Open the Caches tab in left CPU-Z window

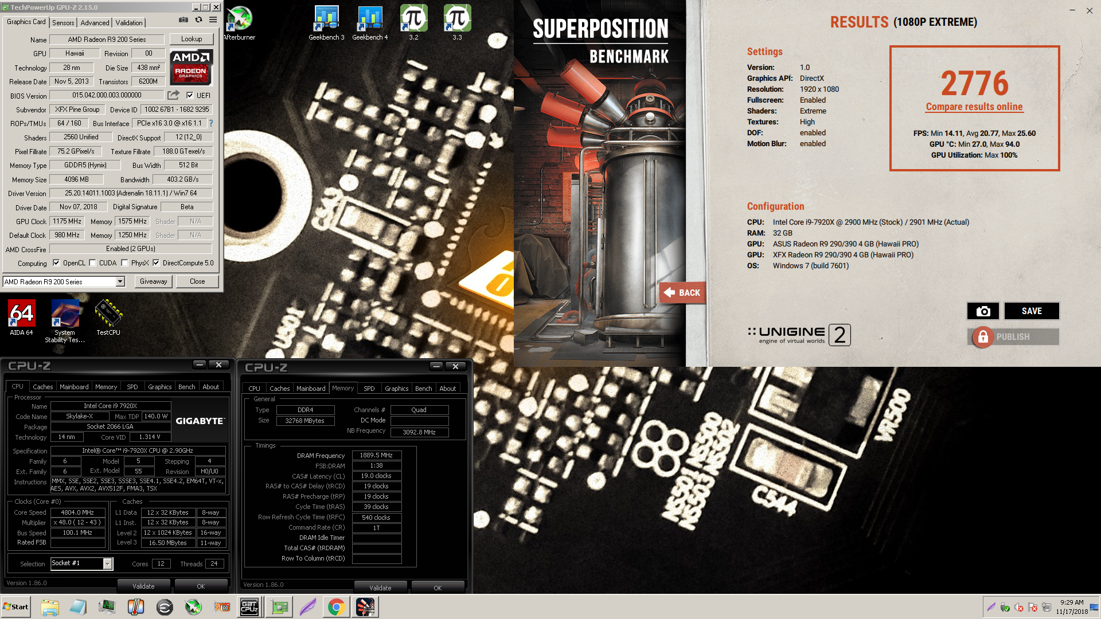42,387
